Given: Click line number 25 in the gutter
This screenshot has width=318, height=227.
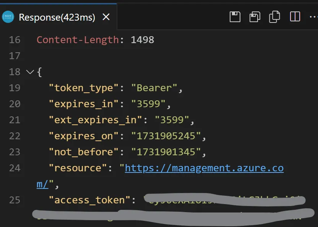Looking at the screenshot, I should (x=15, y=200).
